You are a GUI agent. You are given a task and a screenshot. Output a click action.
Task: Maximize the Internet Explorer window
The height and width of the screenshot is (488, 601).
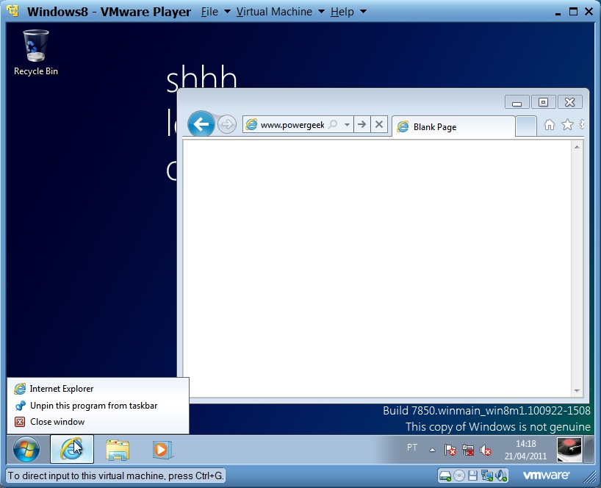(x=543, y=102)
